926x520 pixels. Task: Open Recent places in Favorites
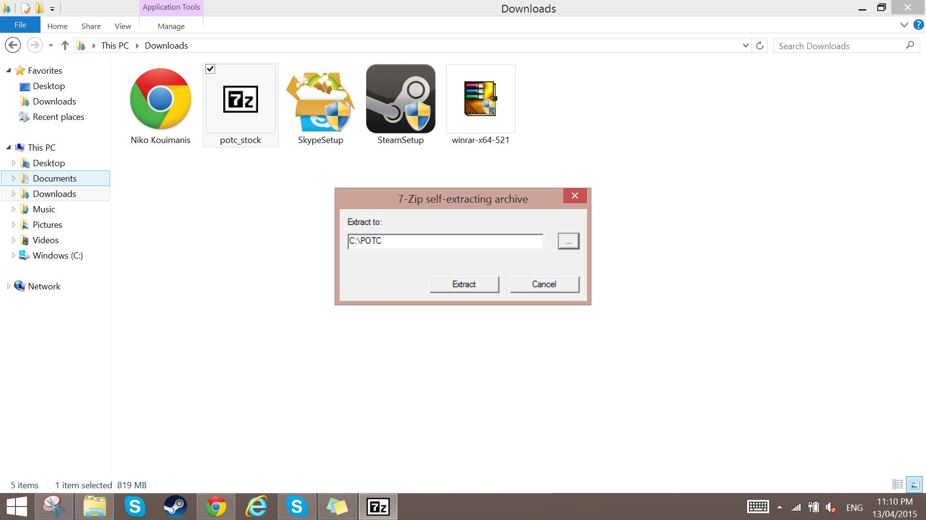pyautogui.click(x=58, y=117)
